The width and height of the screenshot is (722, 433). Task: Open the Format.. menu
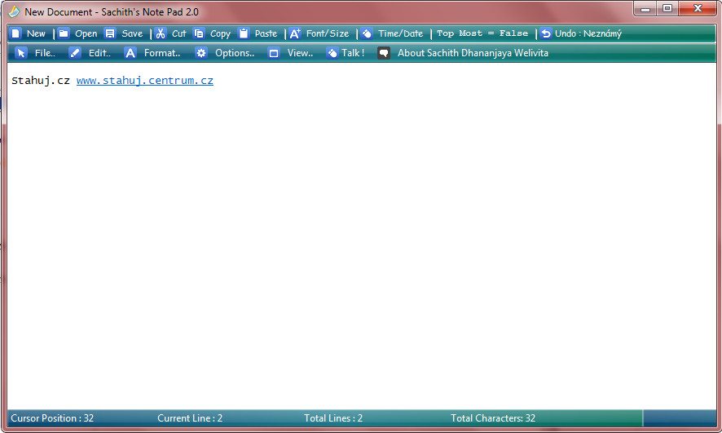[161, 53]
